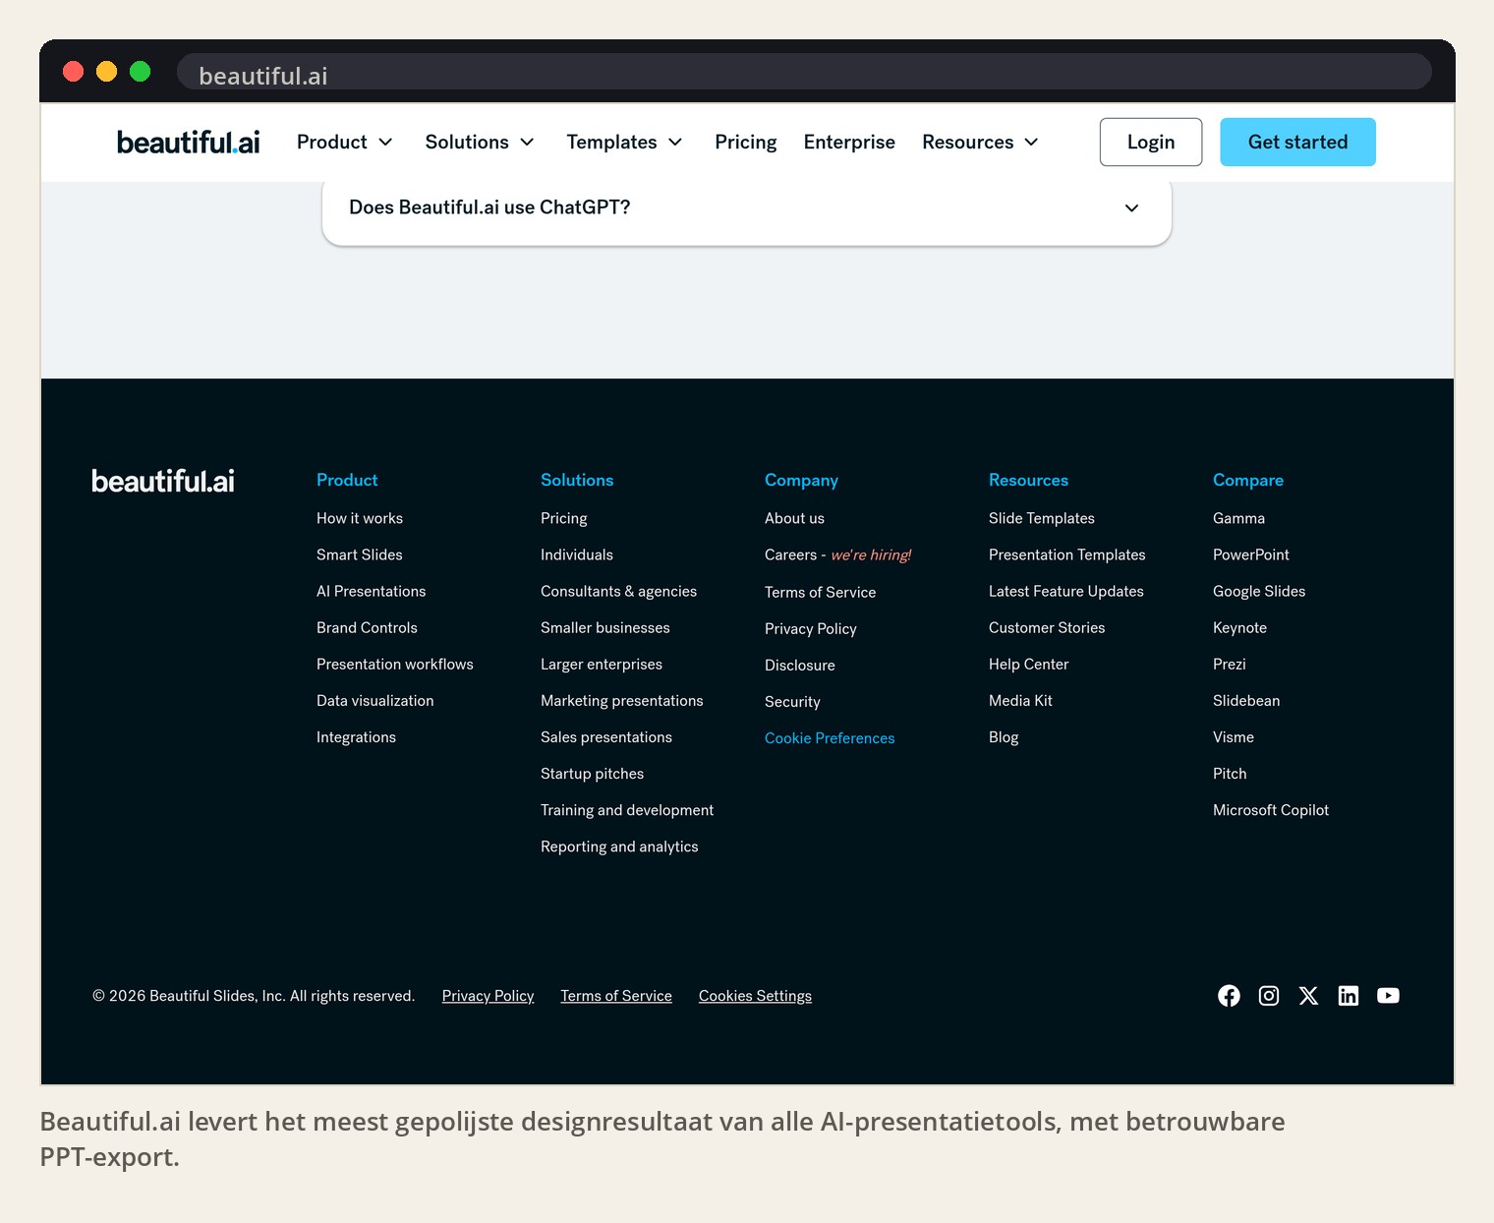Open the Media Kit link
The image size is (1494, 1223).
pyautogui.click(x=1020, y=700)
